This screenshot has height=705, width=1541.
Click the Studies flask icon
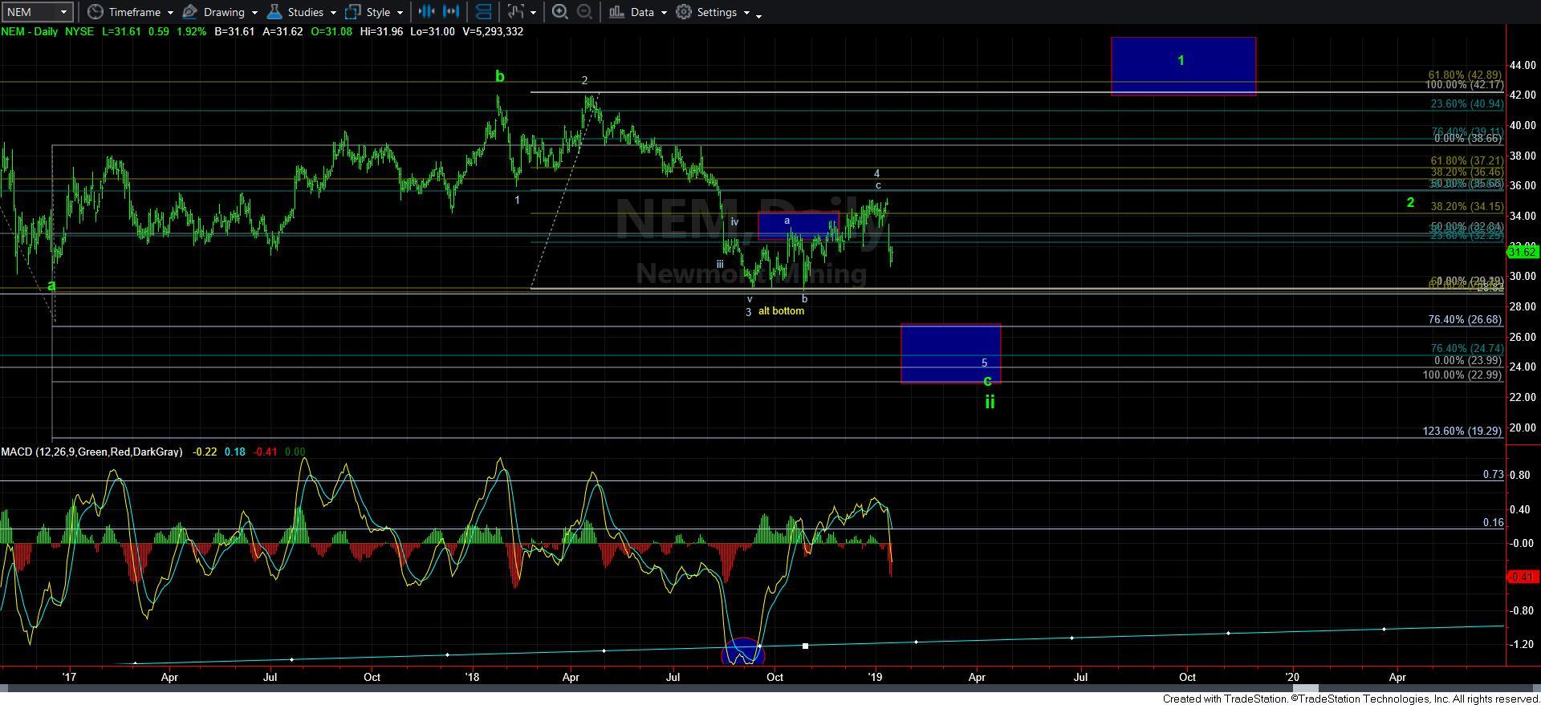click(x=274, y=12)
